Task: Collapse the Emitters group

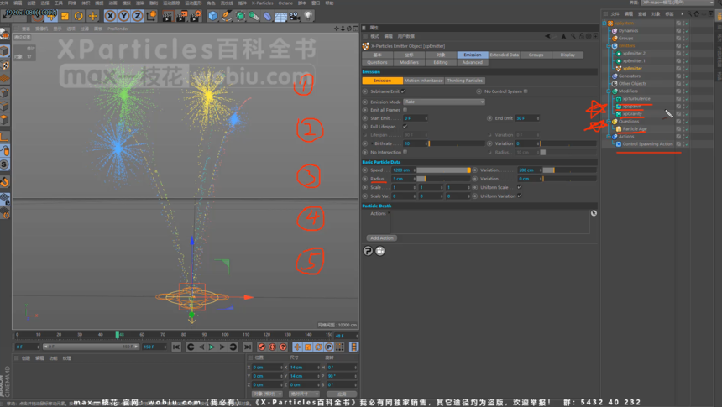Action: 609,45
